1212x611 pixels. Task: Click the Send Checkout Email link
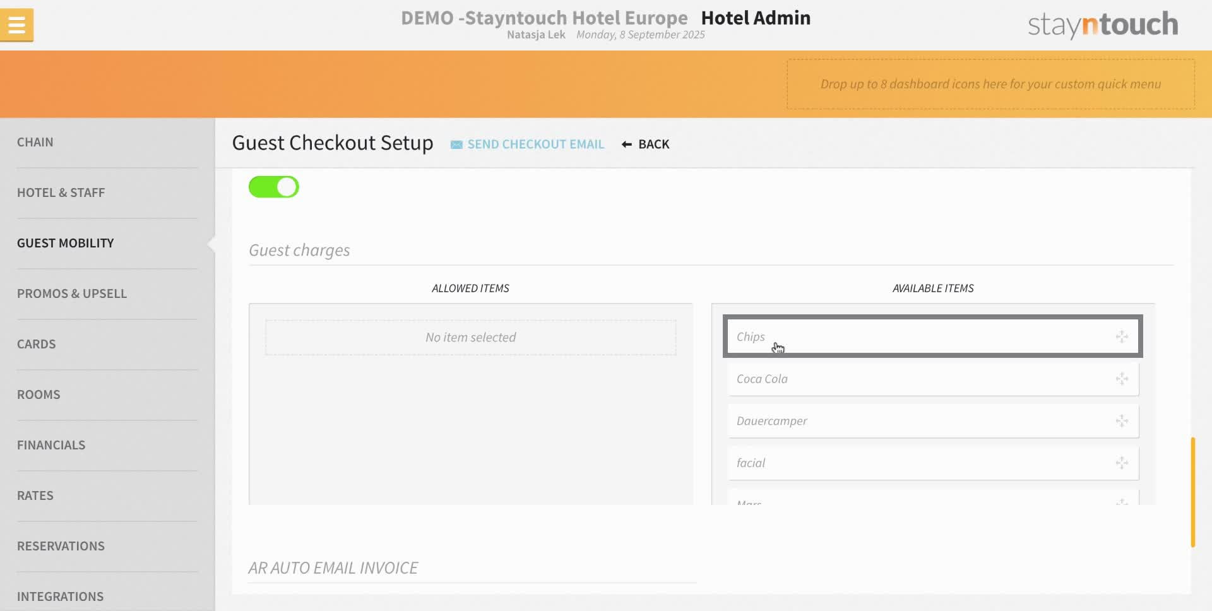tap(536, 144)
